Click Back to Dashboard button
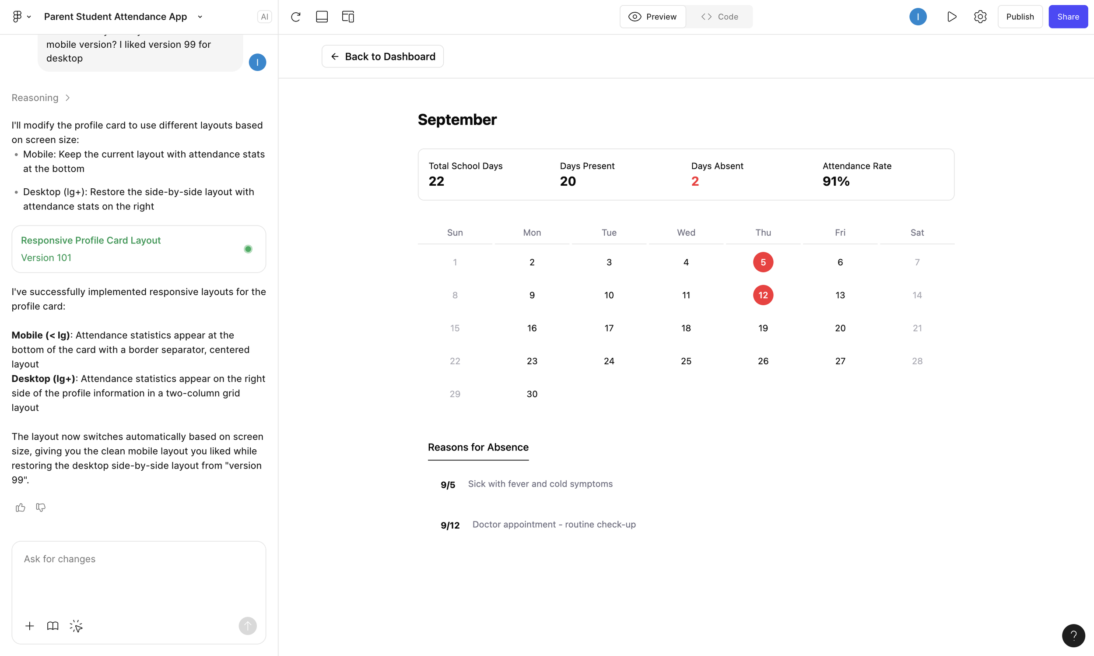1094x656 pixels. [382, 56]
